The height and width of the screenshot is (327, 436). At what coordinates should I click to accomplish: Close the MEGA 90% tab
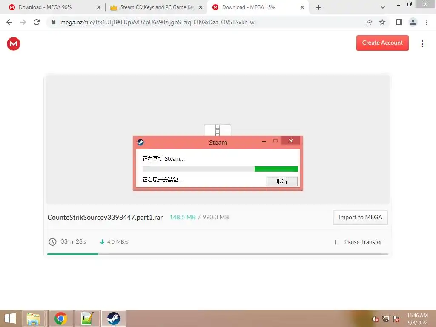click(x=99, y=7)
